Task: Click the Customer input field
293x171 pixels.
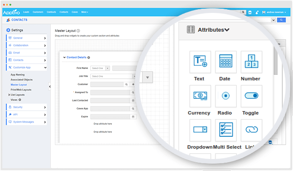Action: [x=107, y=84]
